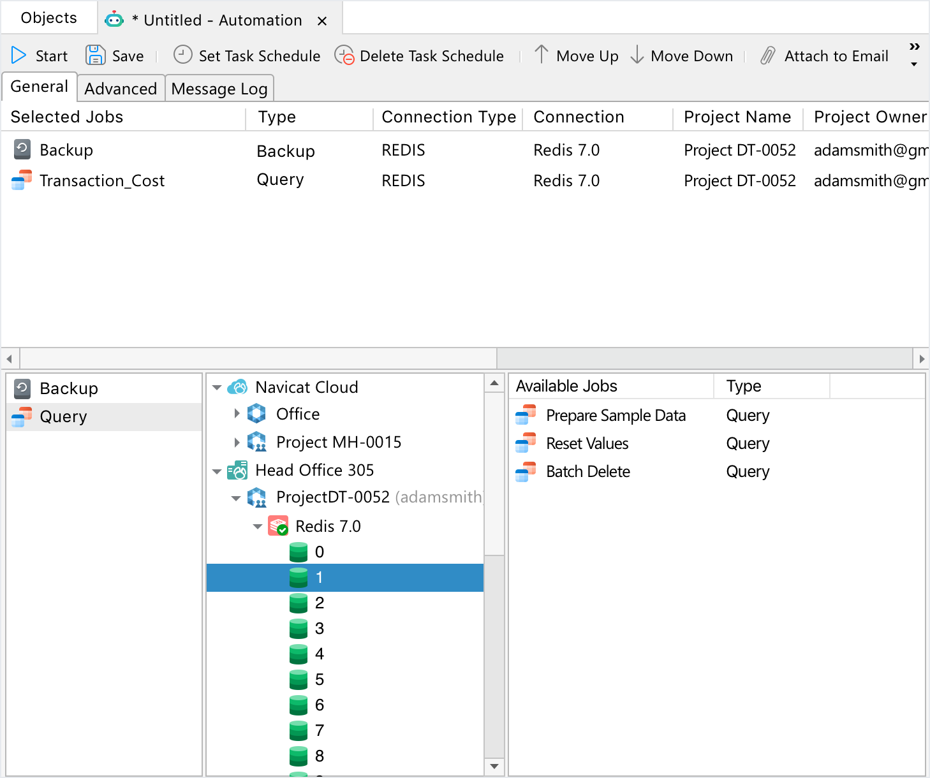Click the Set Task Schedule clock icon
This screenshot has width=930, height=778.
coord(182,55)
